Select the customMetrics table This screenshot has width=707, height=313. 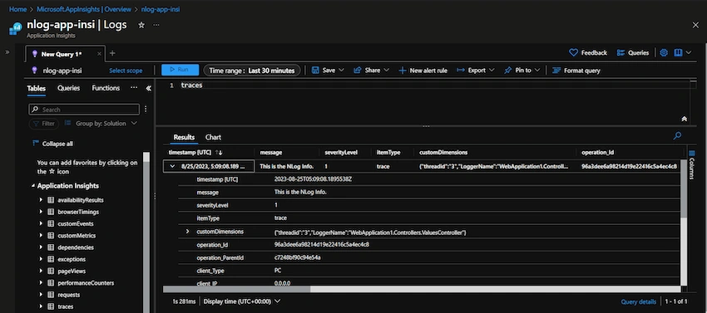click(x=77, y=236)
